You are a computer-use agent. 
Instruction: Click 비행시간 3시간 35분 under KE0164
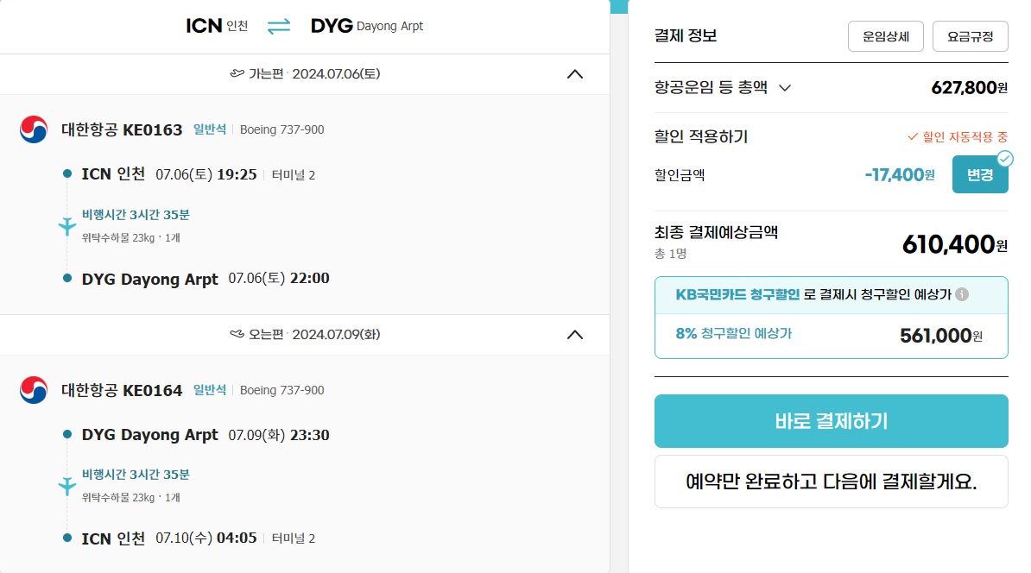(136, 475)
